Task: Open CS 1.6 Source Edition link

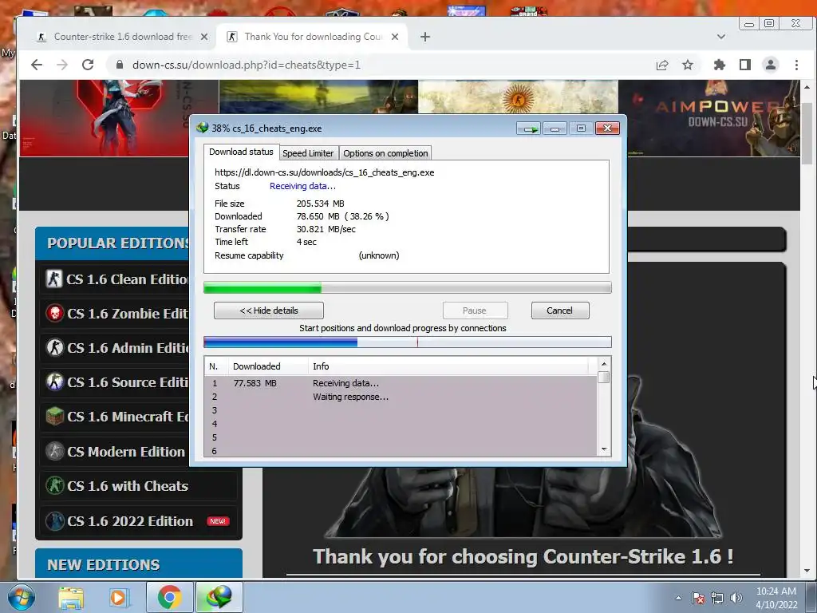Action: [128, 382]
